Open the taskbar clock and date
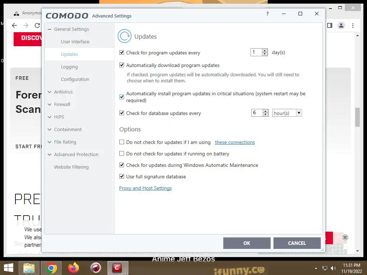Image resolution: width=367 pixels, height=275 pixels. [351, 268]
